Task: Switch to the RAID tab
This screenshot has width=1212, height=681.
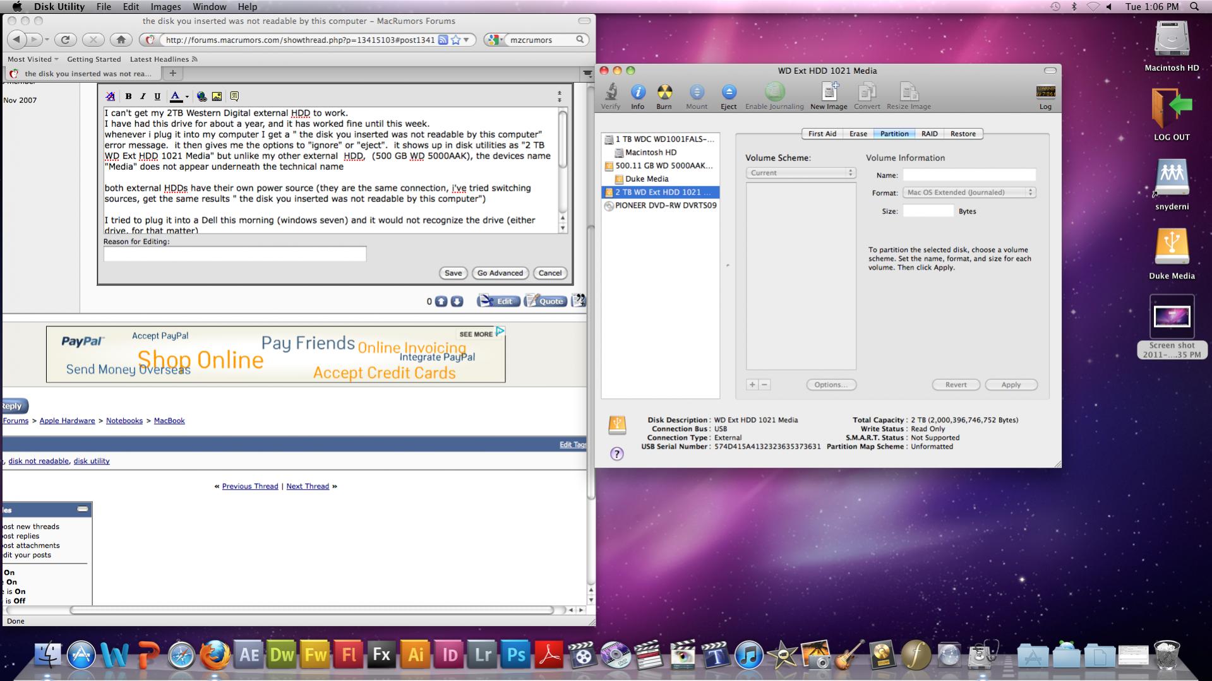Action: point(929,134)
